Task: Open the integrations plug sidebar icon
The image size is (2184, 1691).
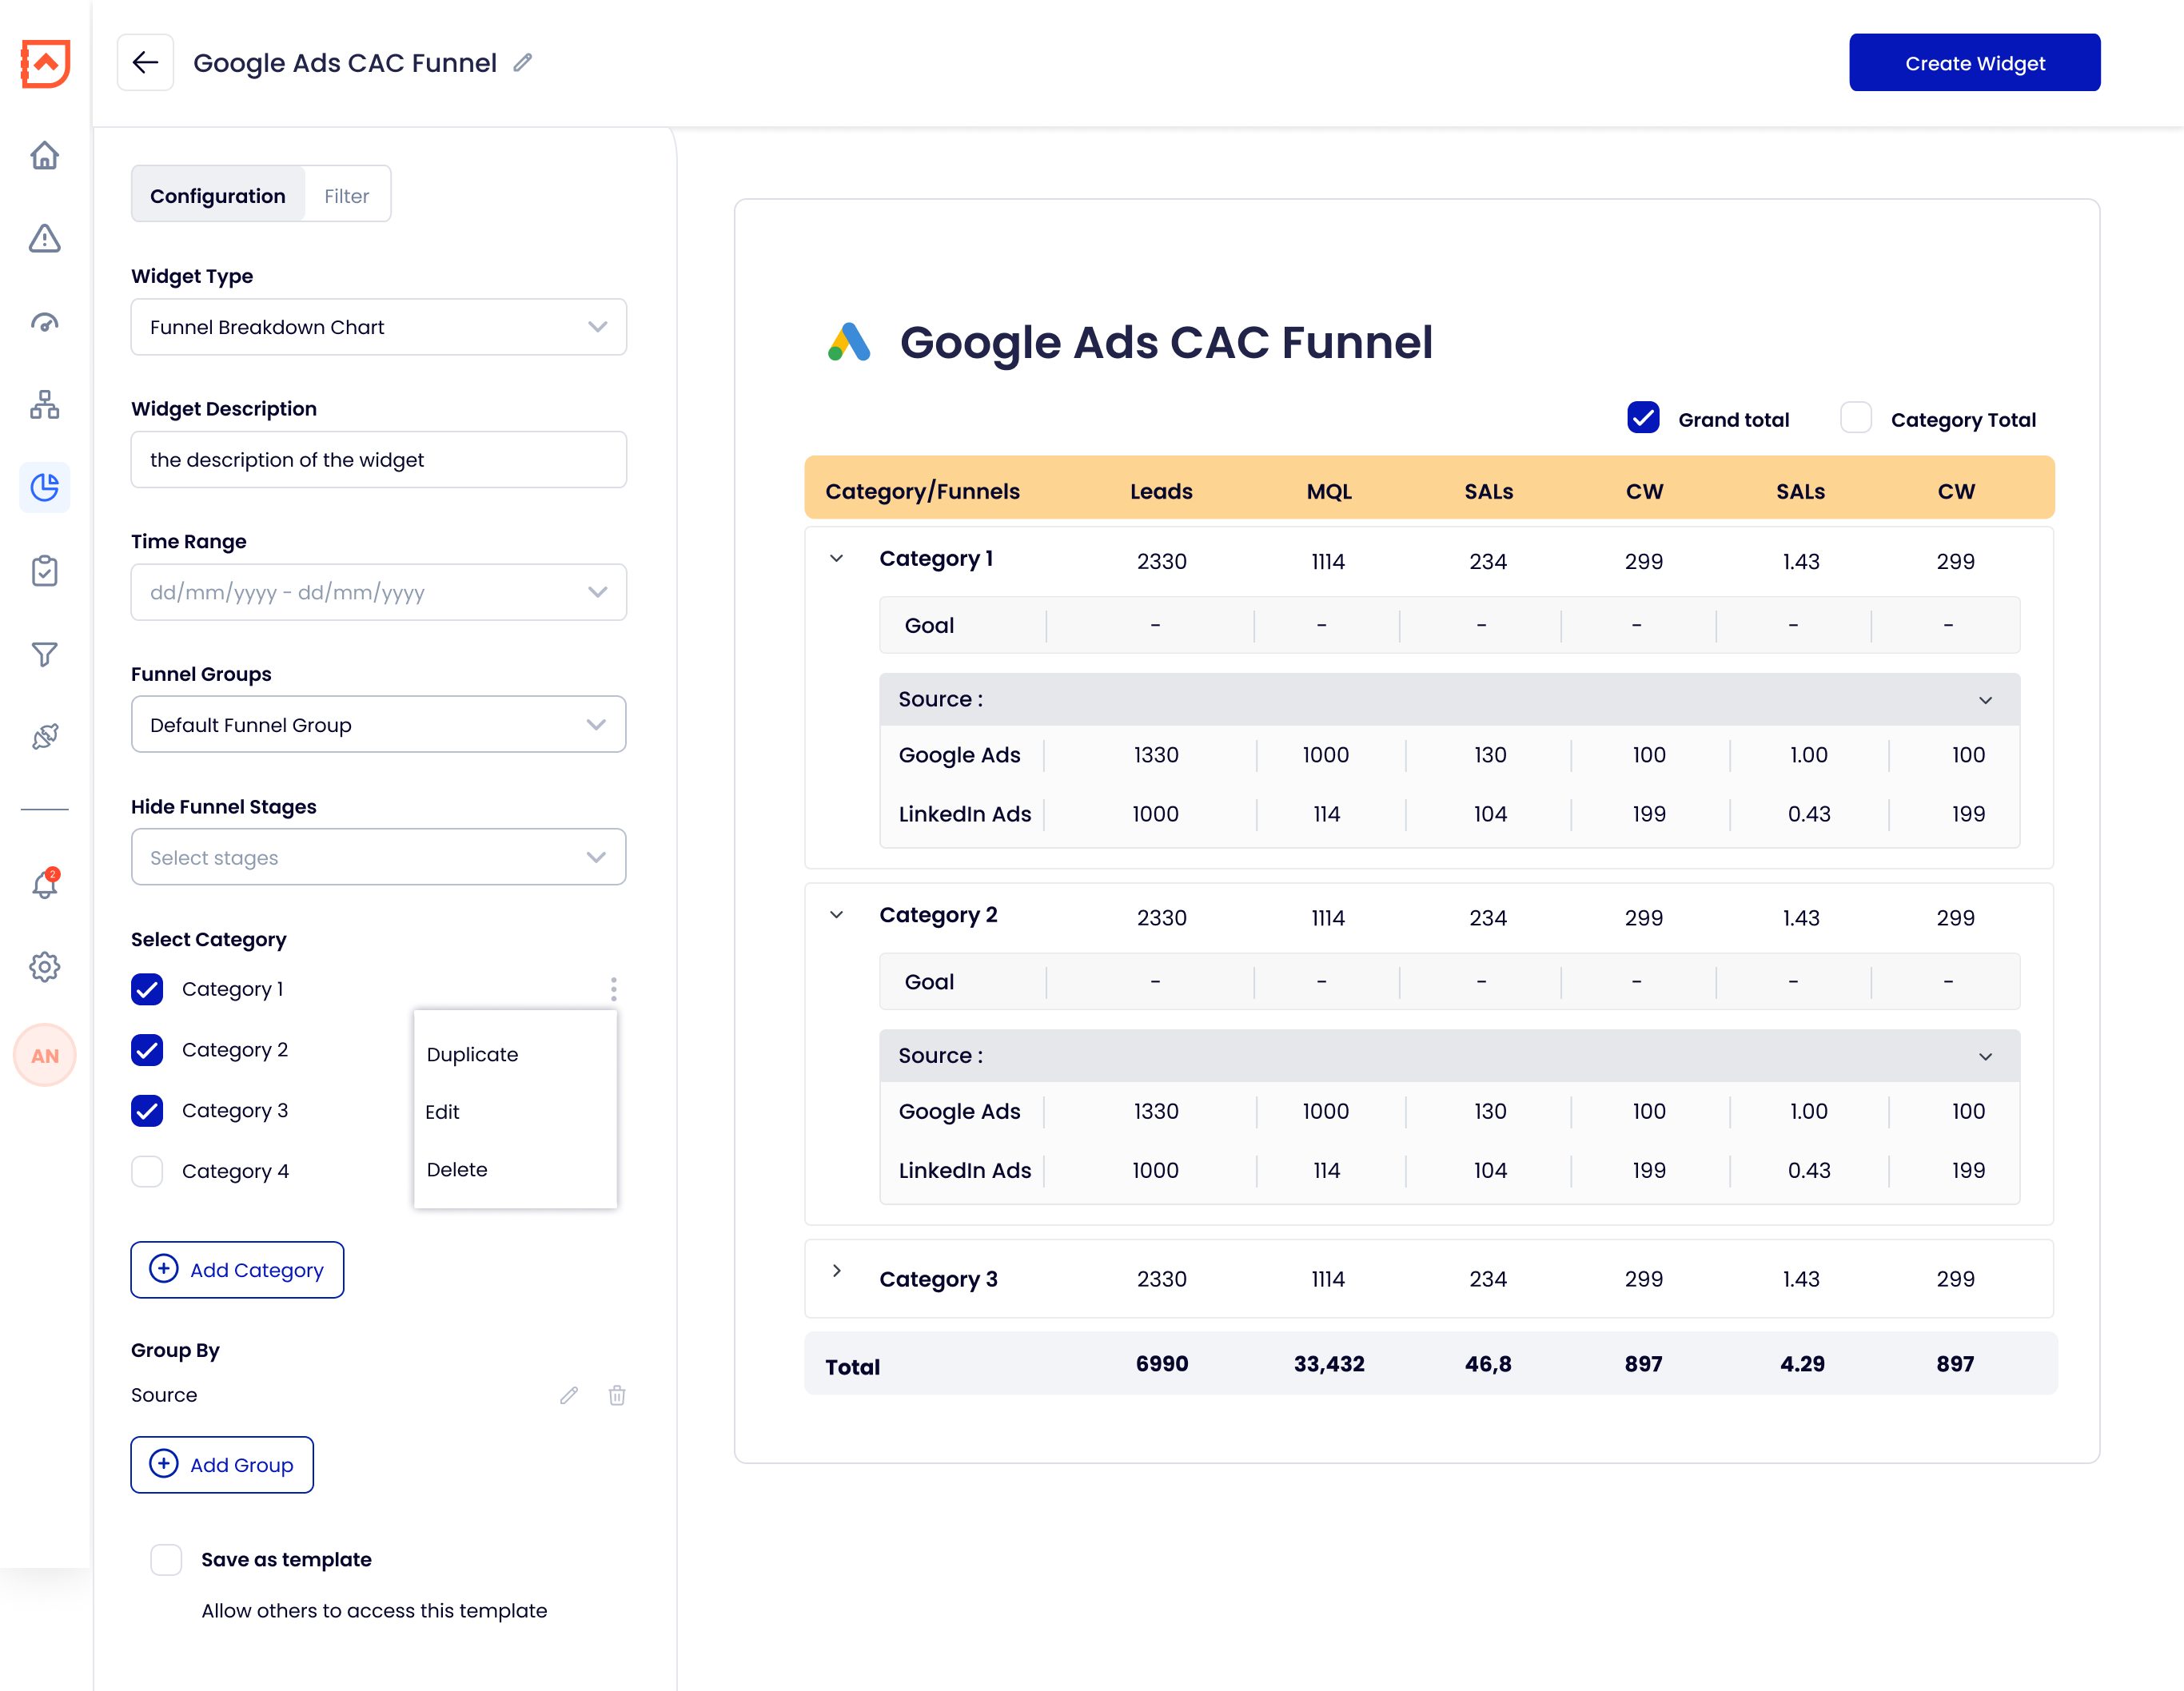Action: (x=45, y=737)
